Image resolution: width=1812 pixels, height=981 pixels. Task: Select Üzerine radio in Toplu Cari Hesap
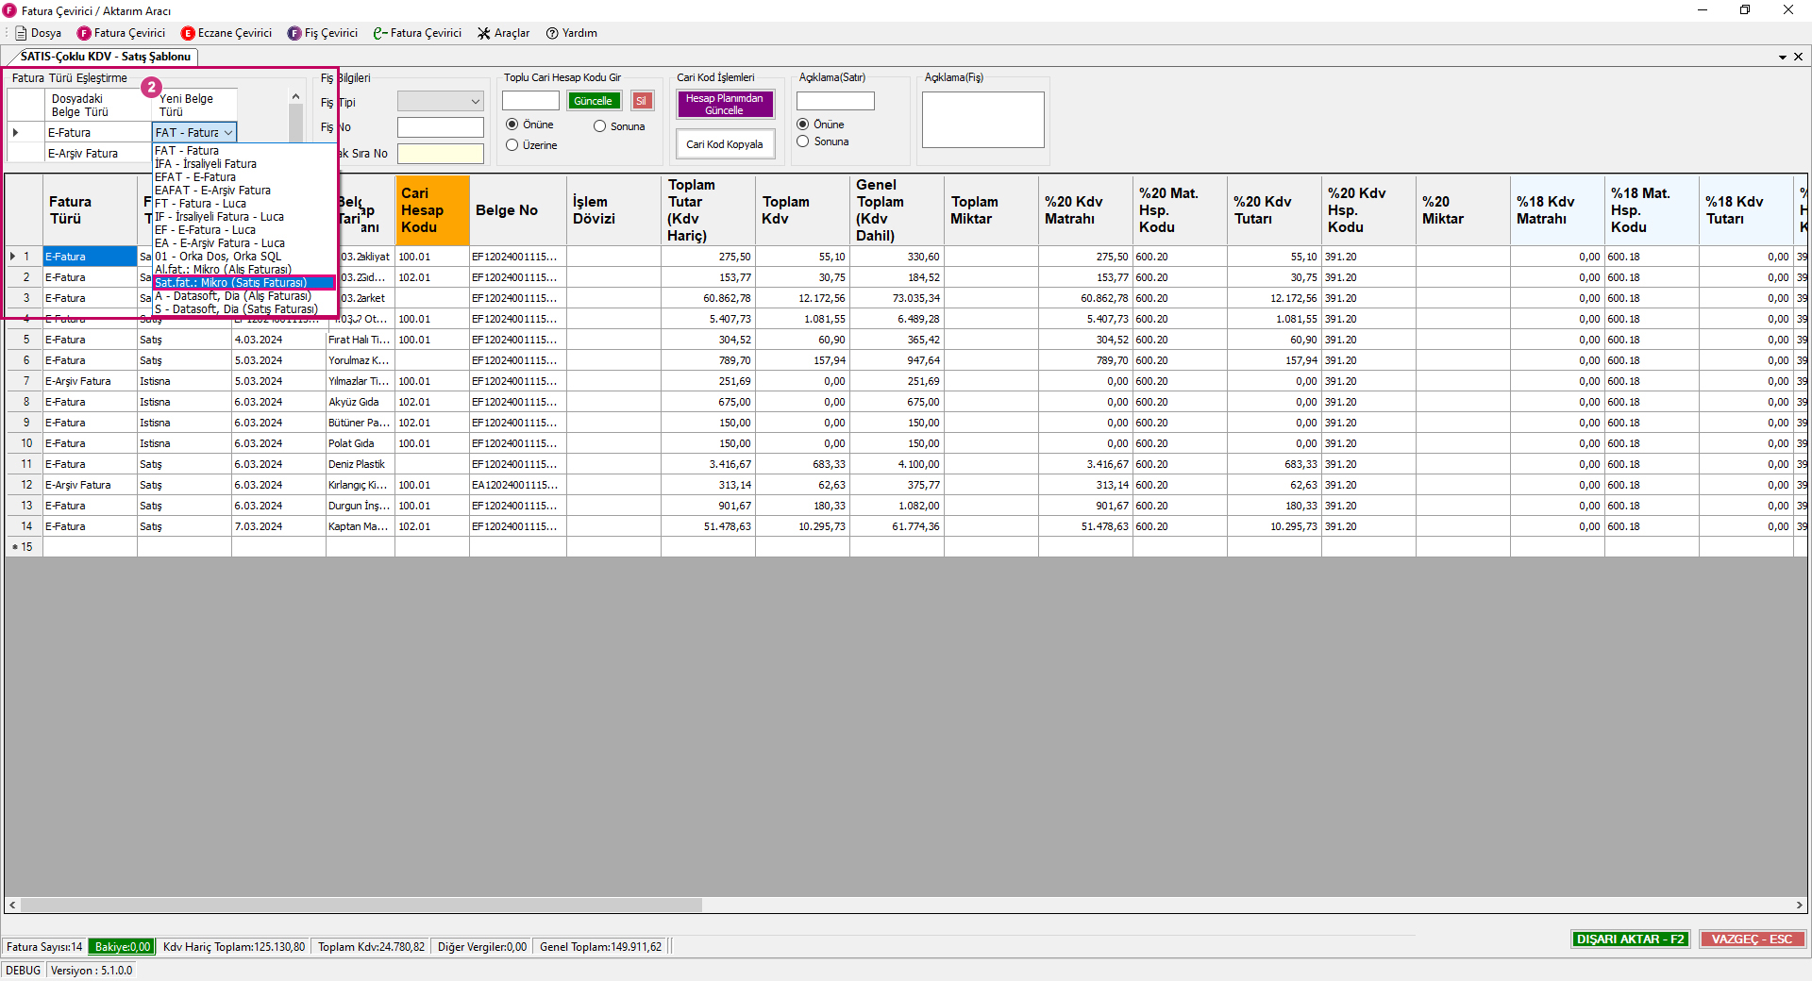(512, 145)
